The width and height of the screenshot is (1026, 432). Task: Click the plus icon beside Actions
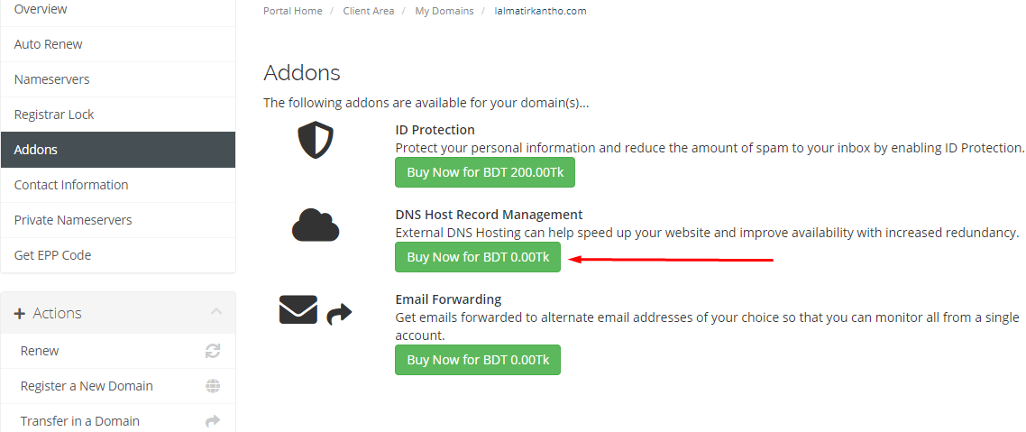[20, 314]
